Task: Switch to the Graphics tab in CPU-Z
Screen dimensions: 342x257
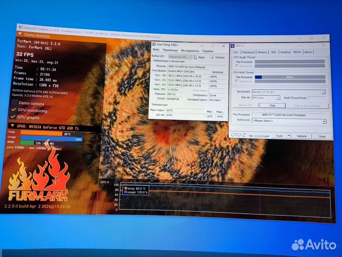Action: click(285, 52)
